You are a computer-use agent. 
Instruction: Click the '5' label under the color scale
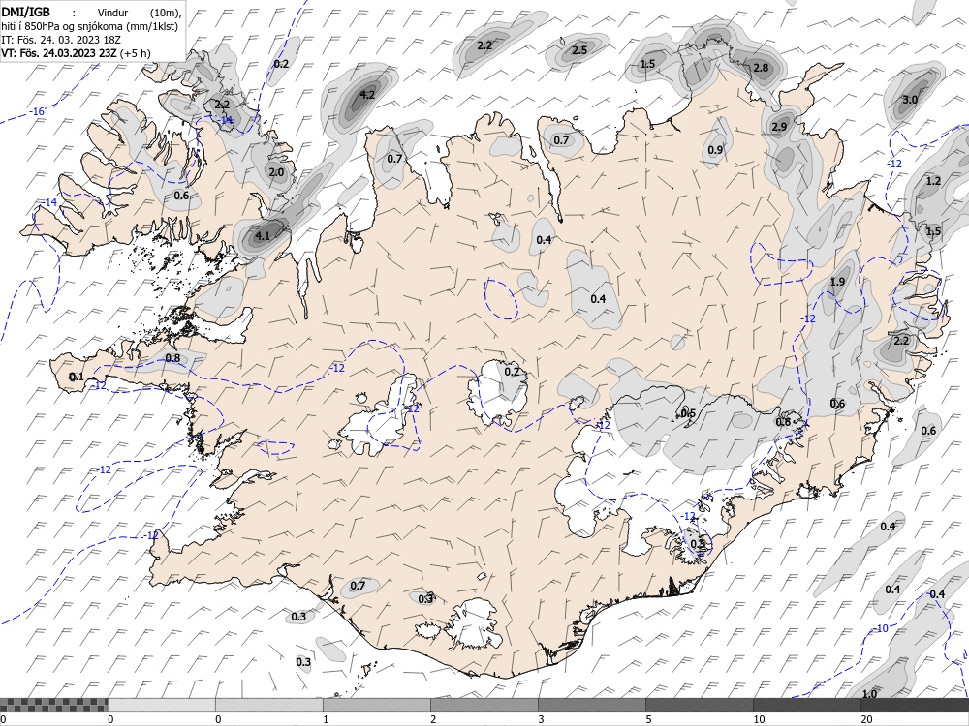click(x=648, y=719)
